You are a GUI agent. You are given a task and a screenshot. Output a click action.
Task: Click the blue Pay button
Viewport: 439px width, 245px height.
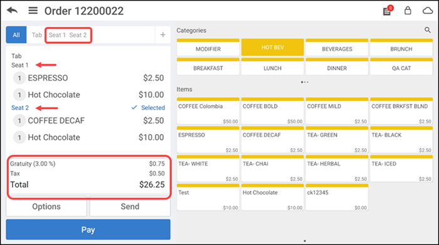point(88,229)
